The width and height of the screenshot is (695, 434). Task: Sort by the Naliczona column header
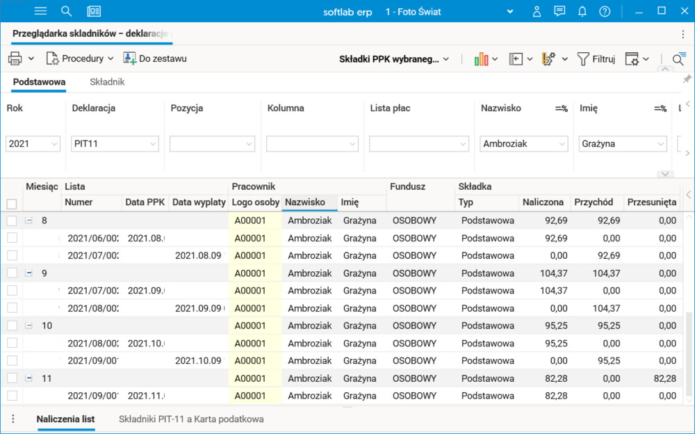[544, 202]
